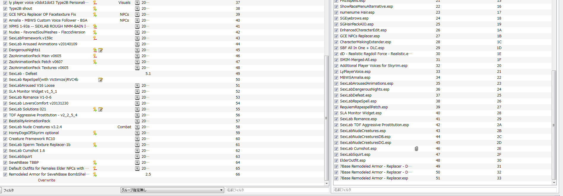Click the conflict flag for ZazAnimationPack Main v0605
The width and height of the screenshot is (563, 196).
pos(95,56)
